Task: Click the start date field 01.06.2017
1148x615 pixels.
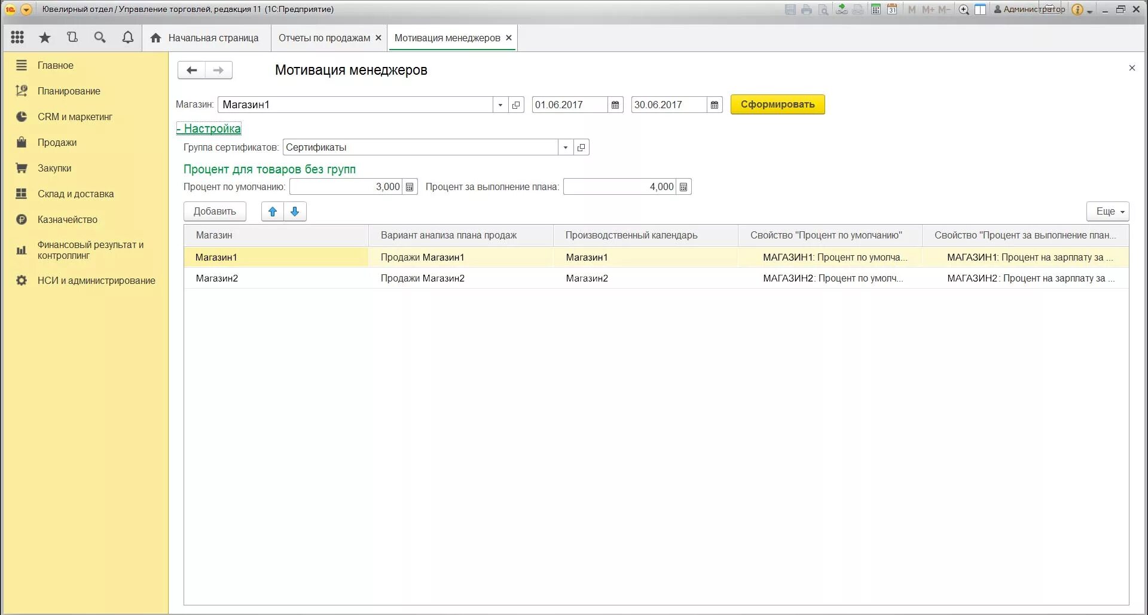Action: 570,105
